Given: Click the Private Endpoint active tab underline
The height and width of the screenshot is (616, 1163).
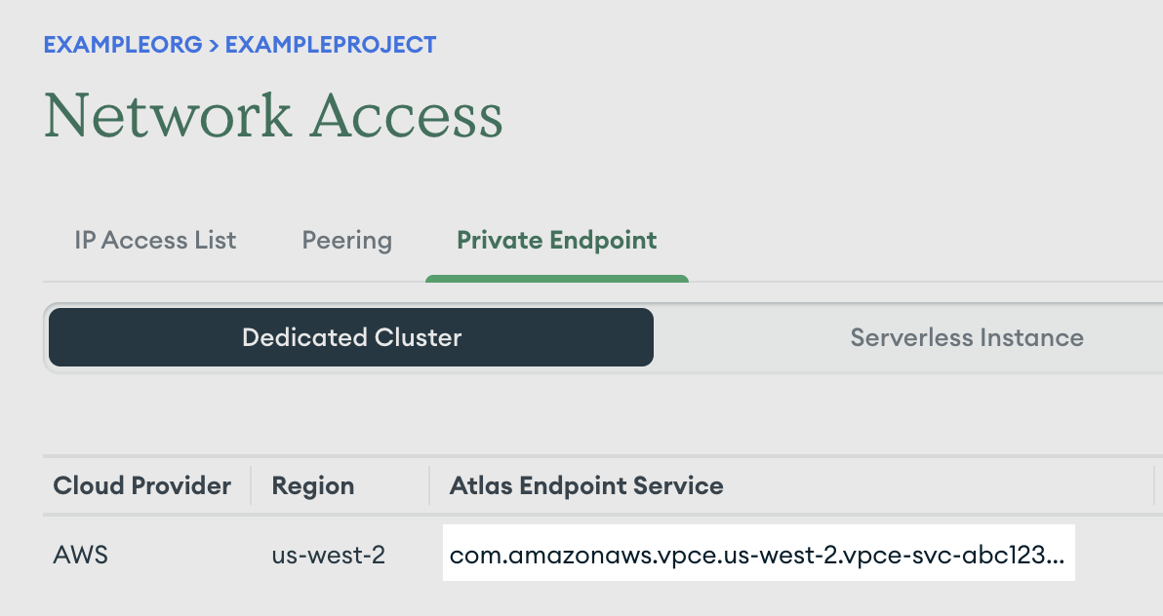Looking at the screenshot, I should point(556,277).
